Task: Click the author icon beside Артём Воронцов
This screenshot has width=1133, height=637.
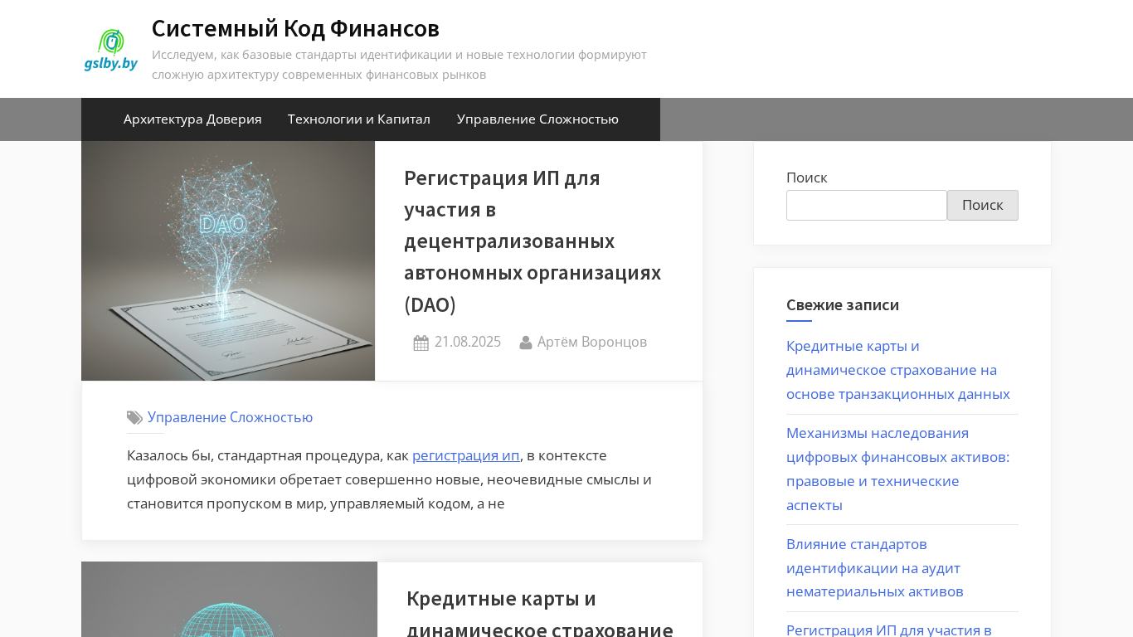Action: 526,343
